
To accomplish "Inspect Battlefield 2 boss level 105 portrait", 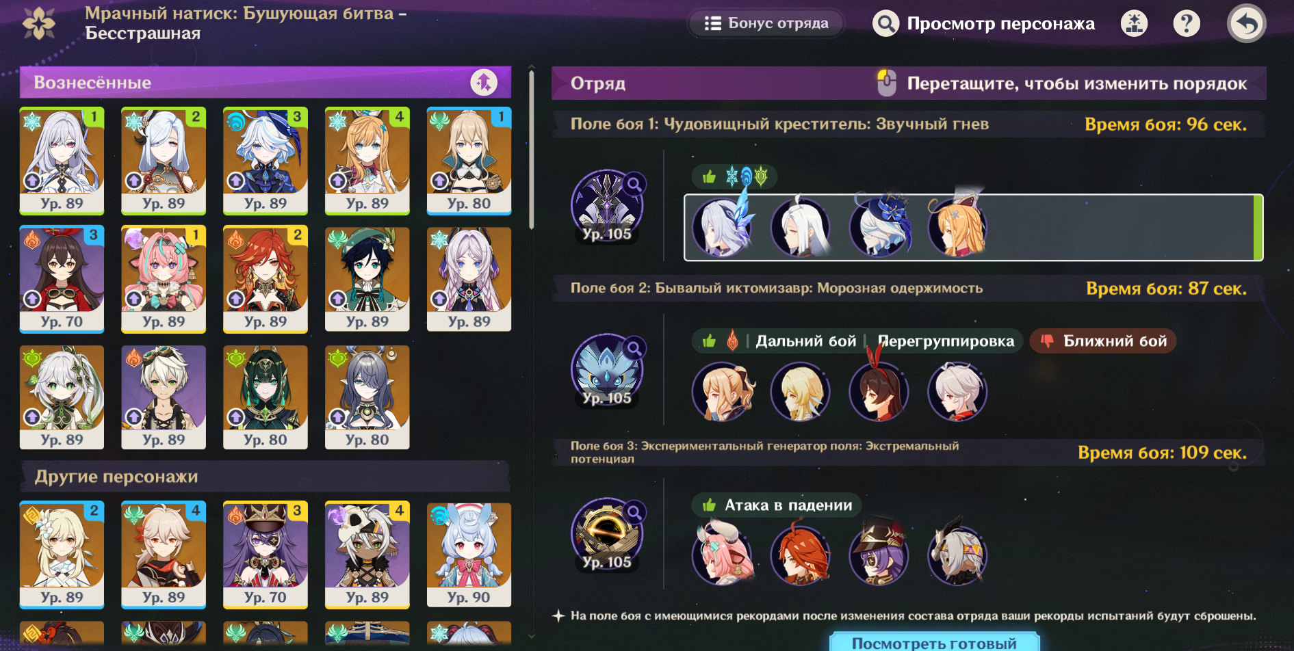I will click(607, 371).
